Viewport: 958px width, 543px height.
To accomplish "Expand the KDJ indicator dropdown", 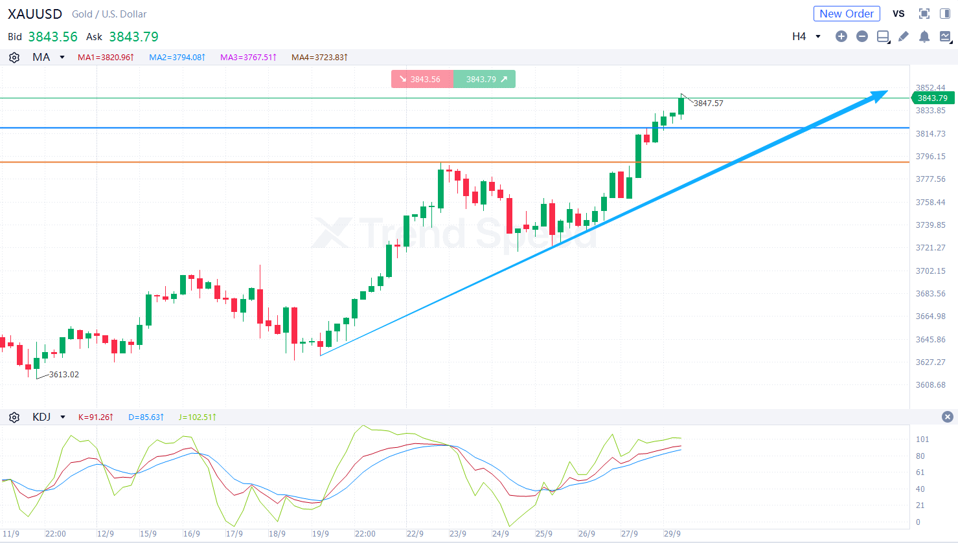I will [63, 417].
